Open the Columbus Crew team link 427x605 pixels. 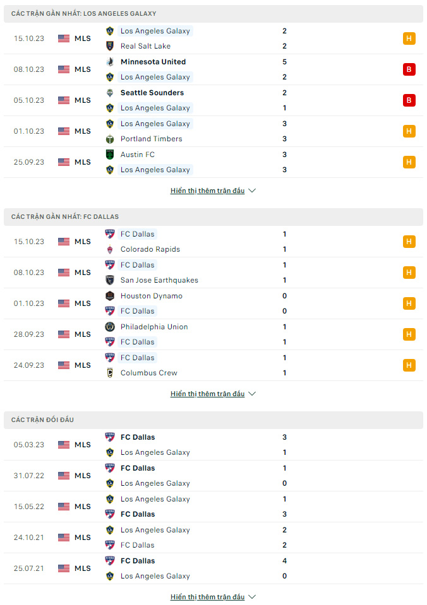pyautogui.click(x=149, y=373)
